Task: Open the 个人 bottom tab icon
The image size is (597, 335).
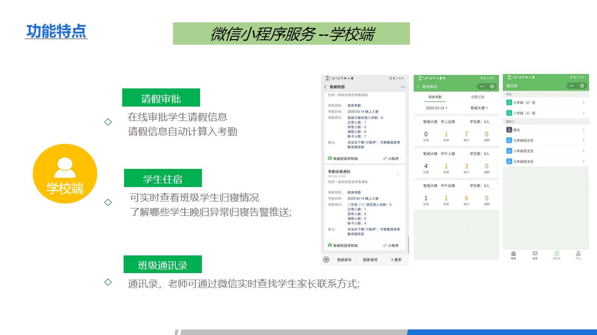Action: (x=578, y=254)
